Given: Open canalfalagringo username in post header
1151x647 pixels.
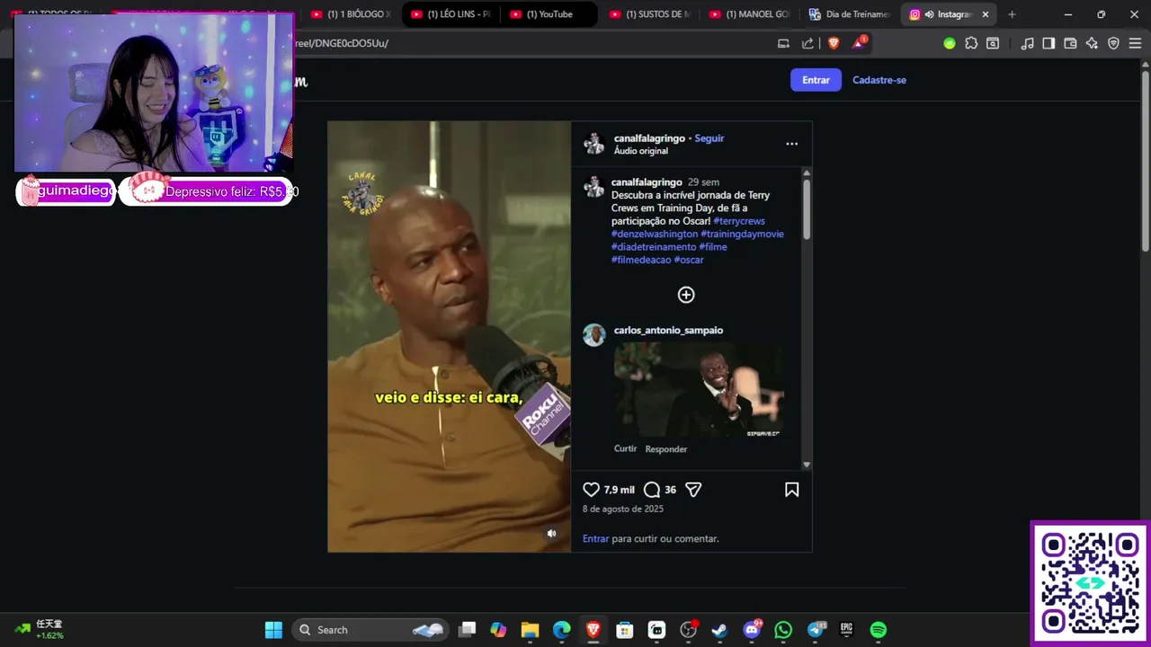Looking at the screenshot, I should click(x=649, y=138).
